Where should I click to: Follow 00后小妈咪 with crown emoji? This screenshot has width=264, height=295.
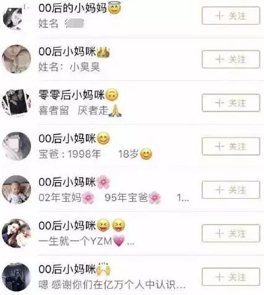click(x=231, y=59)
